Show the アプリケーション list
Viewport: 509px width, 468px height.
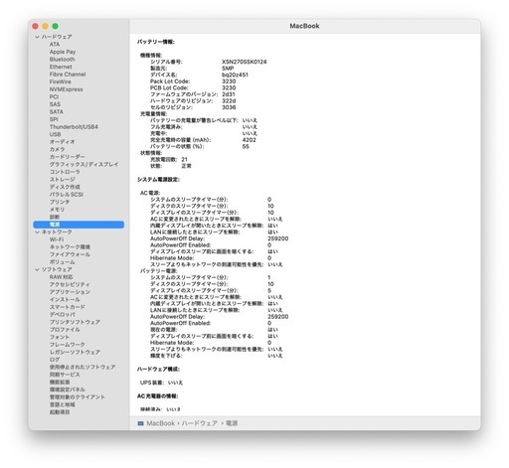pyautogui.click(x=70, y=292)
